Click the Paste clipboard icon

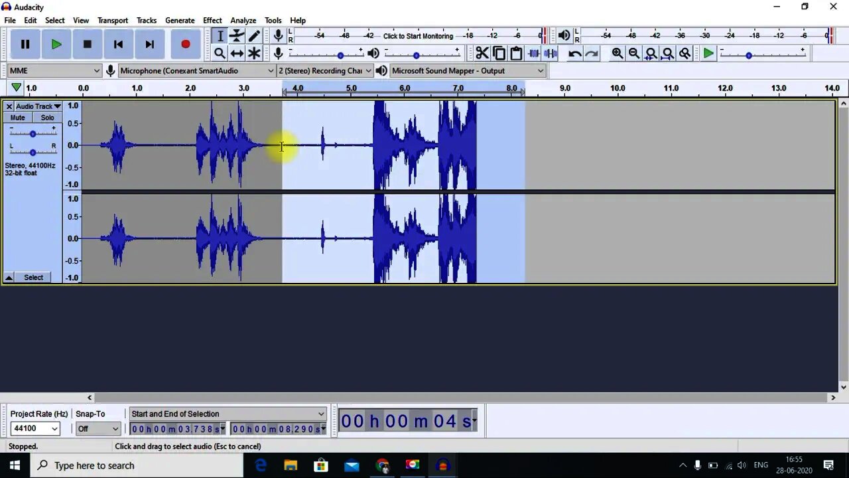[x=516, y=53]
